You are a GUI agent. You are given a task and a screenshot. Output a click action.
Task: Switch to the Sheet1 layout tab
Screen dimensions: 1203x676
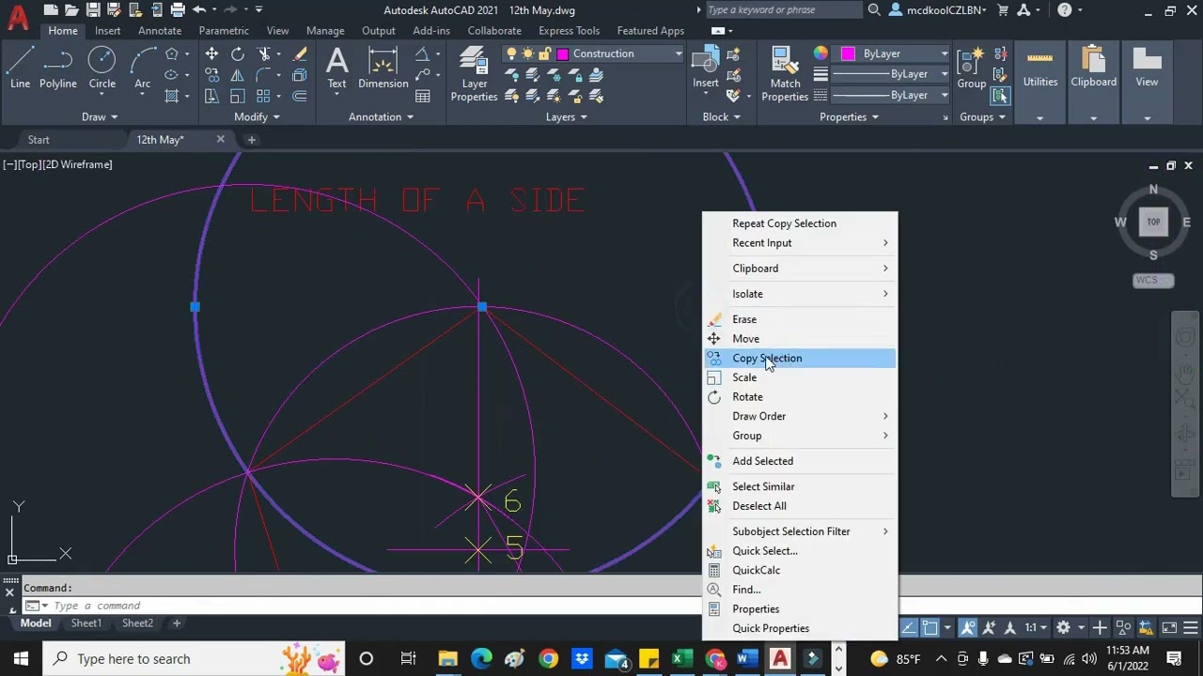(x=86, y=623)
